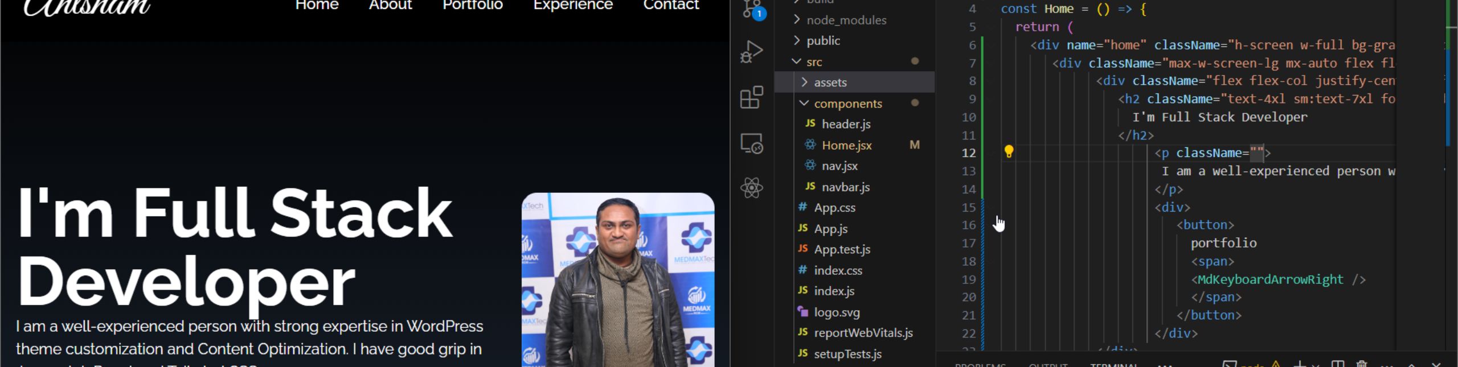Click the "I am a well-experienced person" paragraph on the web page
Viewport: 1458px width, 367px height.
point(249,343)
